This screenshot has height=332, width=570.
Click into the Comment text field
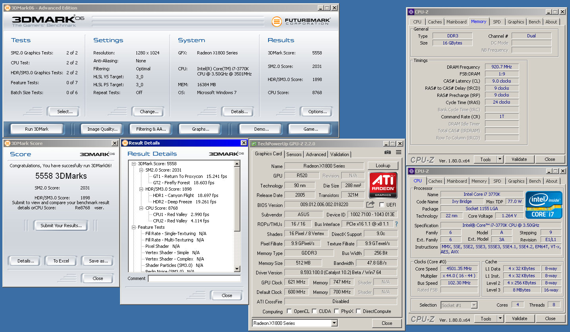pyautogui.click(x=194, y=279)
